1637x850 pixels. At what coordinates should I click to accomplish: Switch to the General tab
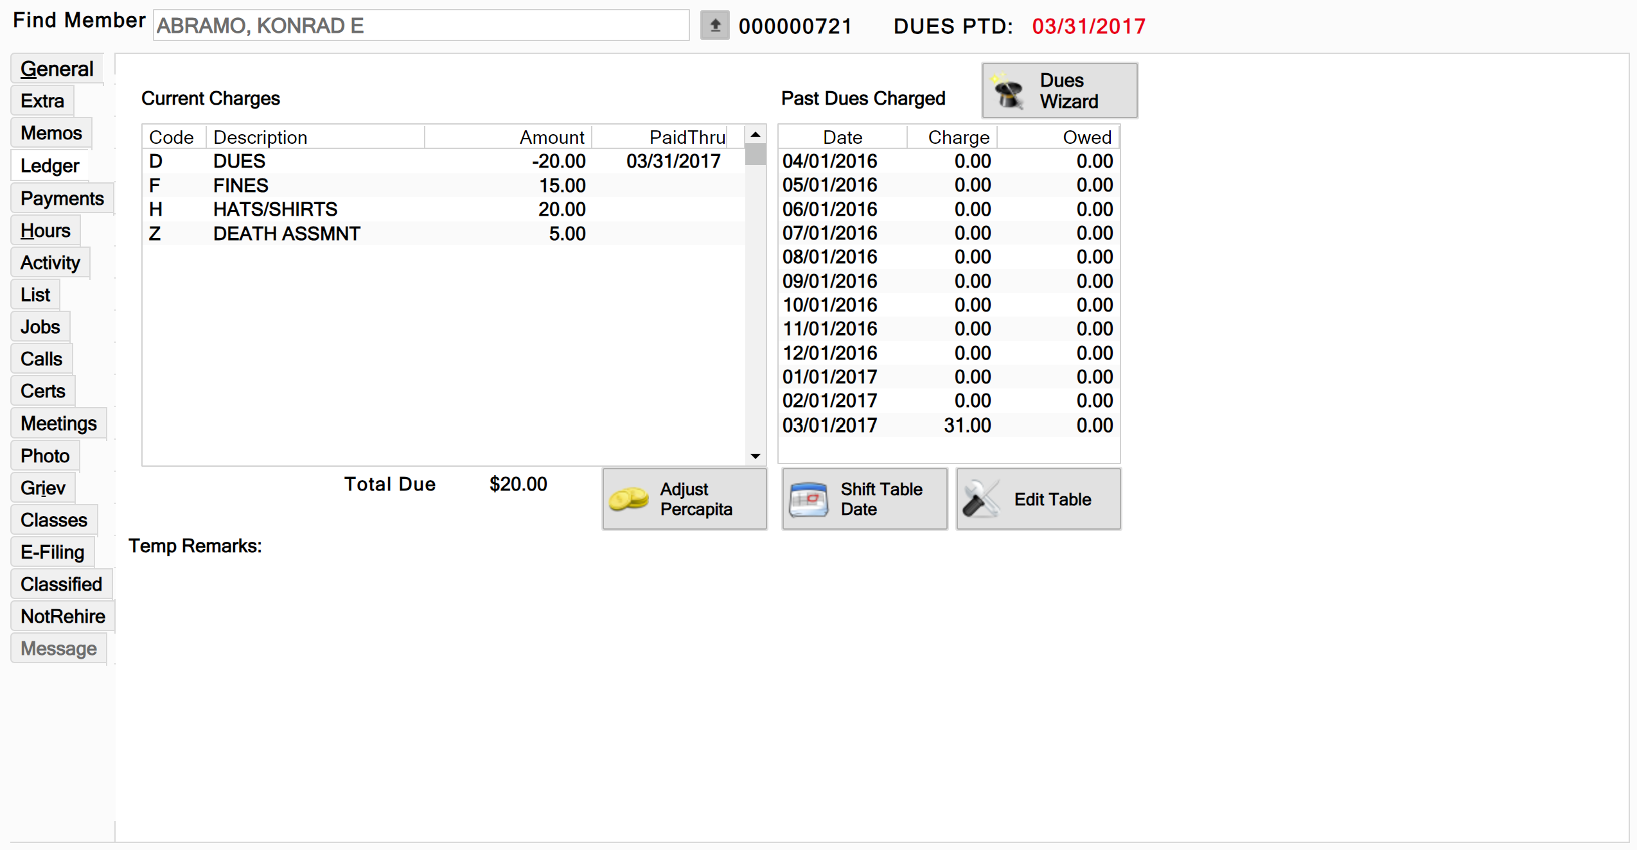[57, 69]
